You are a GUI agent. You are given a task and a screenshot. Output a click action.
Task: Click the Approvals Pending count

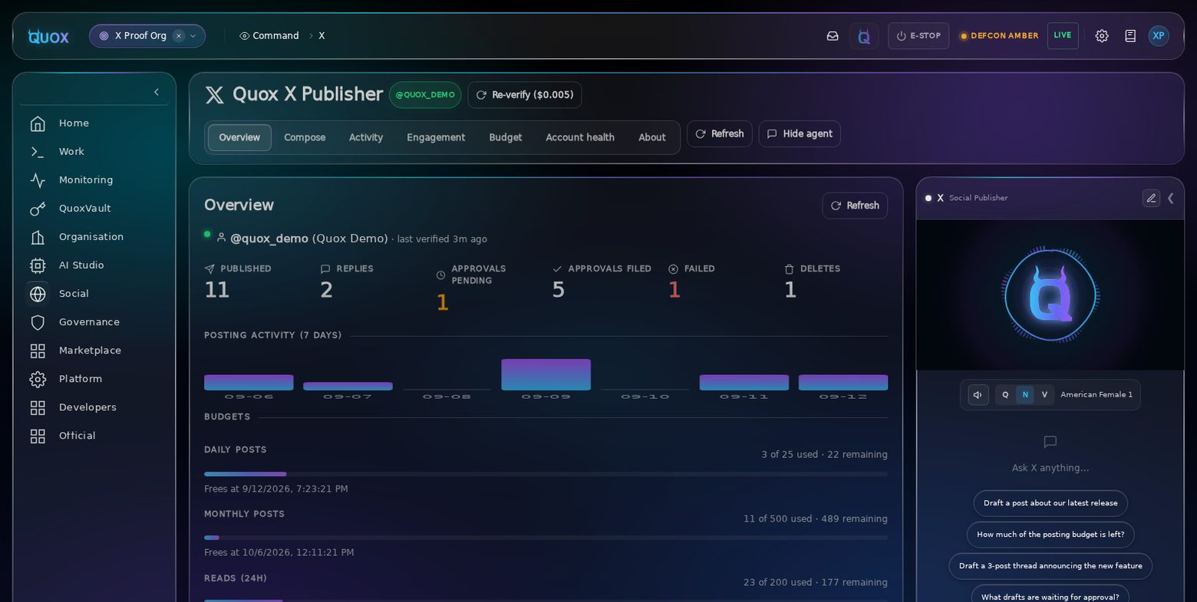(x=441, y=303)
